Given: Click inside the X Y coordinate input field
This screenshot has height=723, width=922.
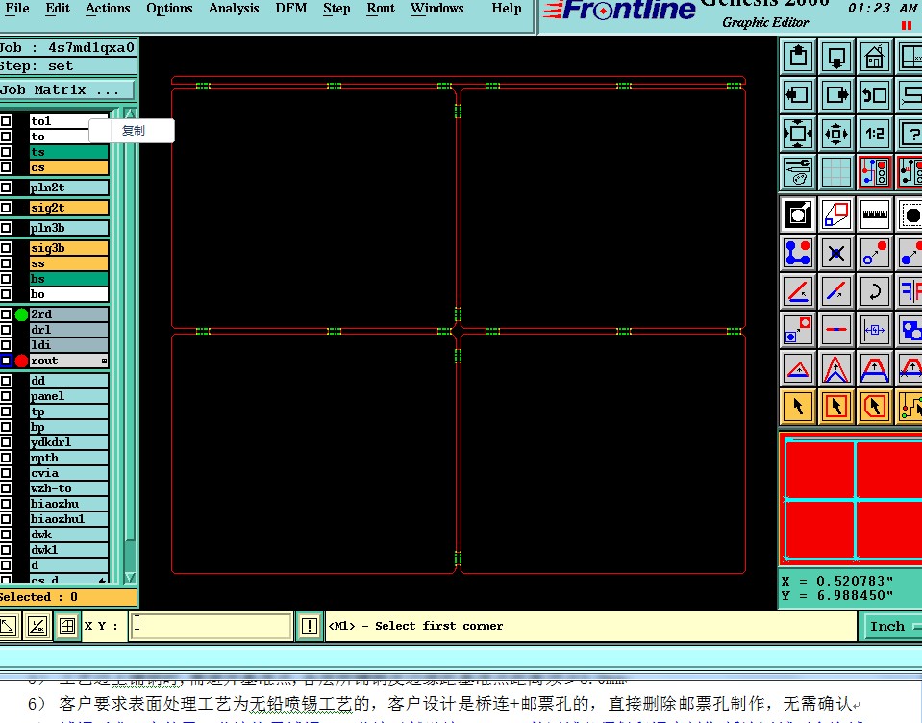Looking at the screenshot, I should [x=212, y=626].
